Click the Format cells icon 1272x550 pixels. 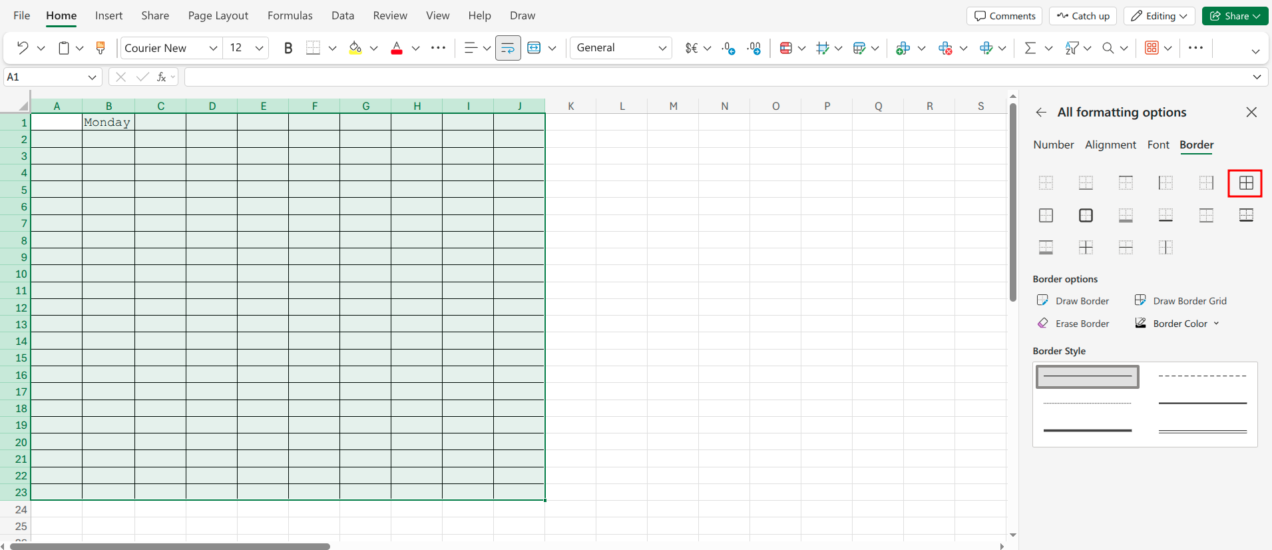[986, 48]
